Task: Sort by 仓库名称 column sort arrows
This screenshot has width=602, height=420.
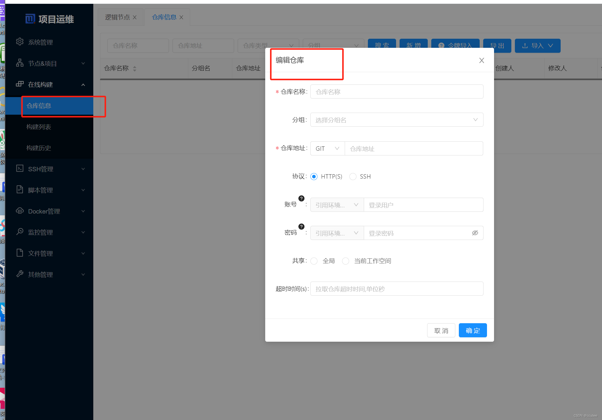Action: (135, 69)
